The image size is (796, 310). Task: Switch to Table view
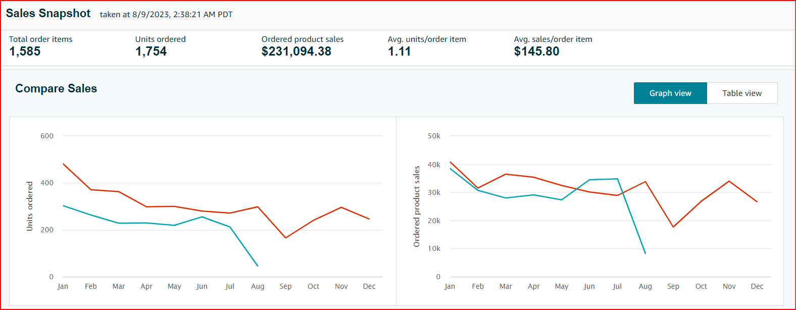(741, 93)
